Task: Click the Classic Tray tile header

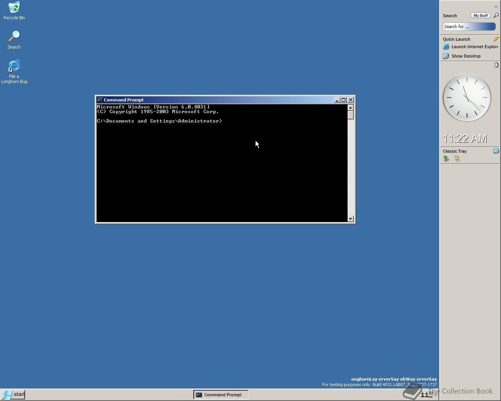Action: (455, 151)
